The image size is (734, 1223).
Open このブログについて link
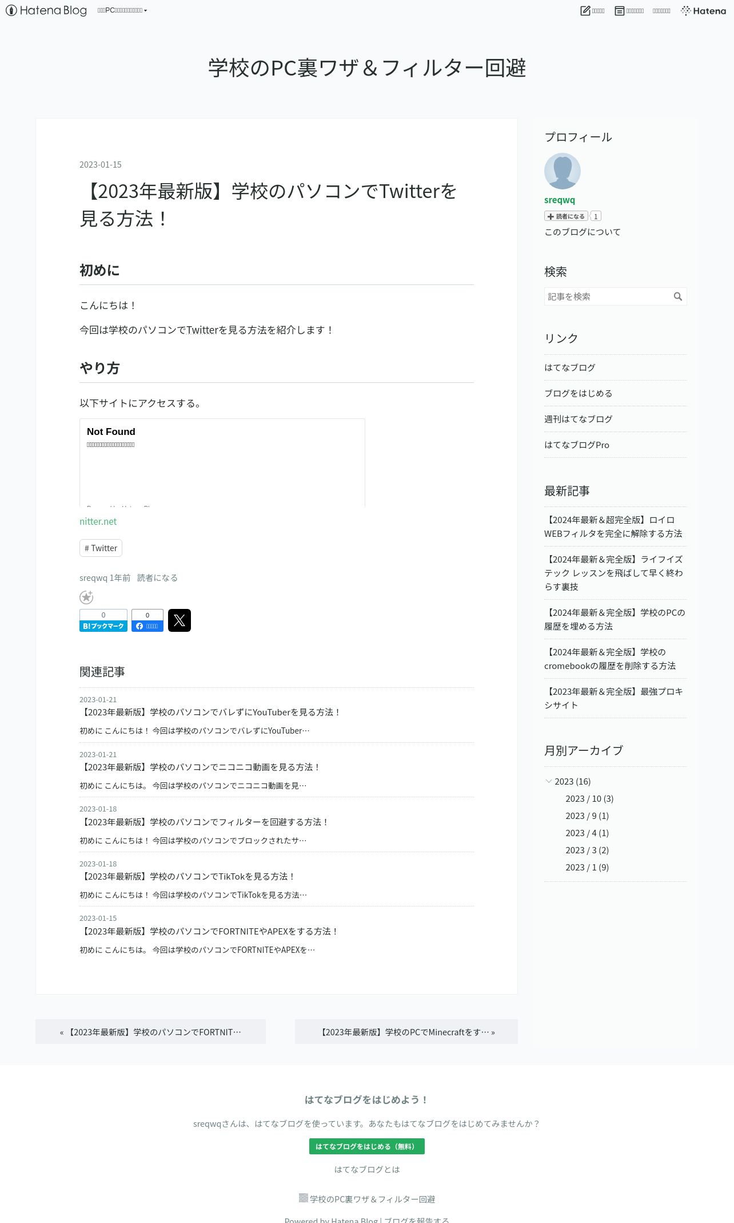tap(582, 232)
